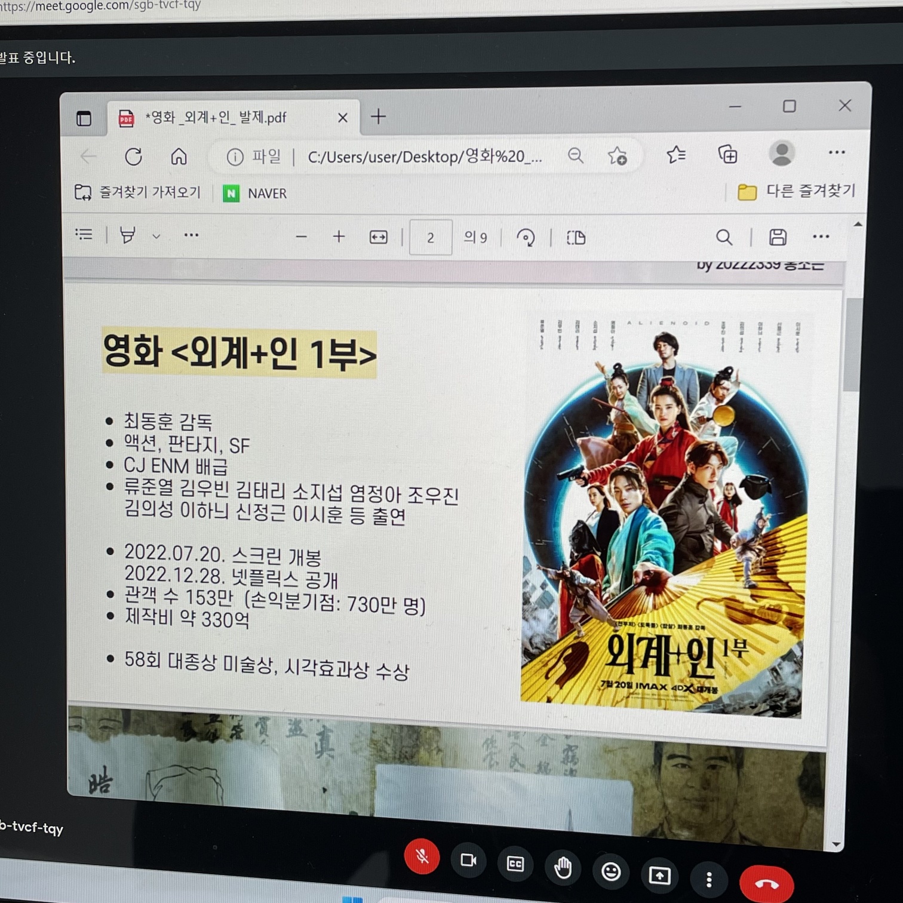Open the Collections panel
Screen dimensions: 903x903
(x=727, y=154)
